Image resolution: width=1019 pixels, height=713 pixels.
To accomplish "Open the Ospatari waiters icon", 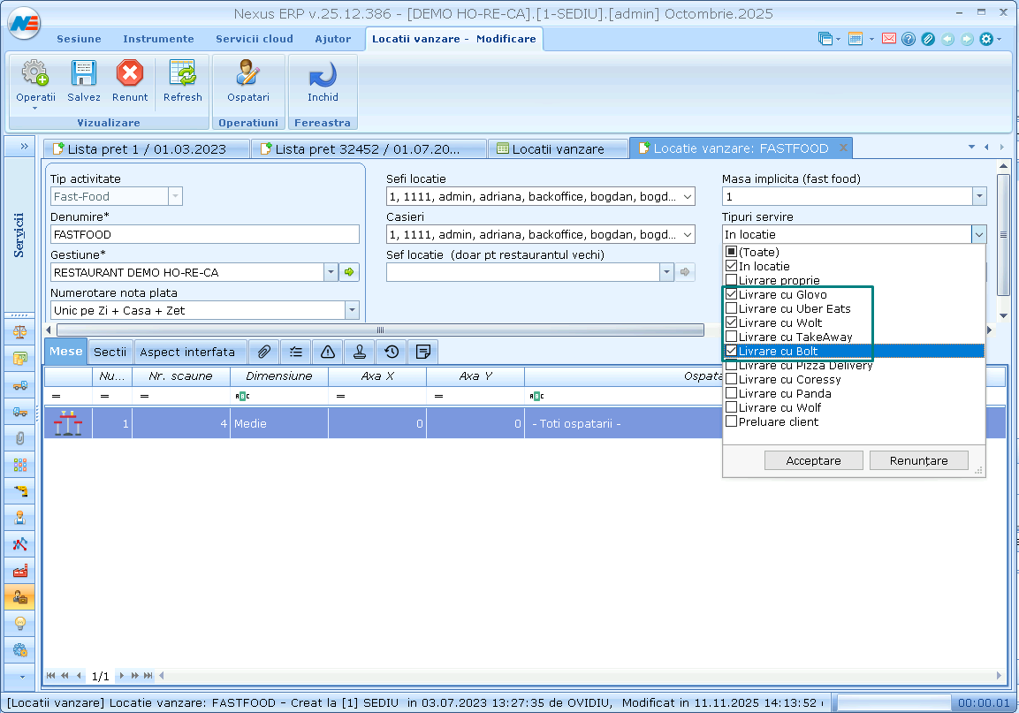I will pyautogui.click(x=248, y=74).
